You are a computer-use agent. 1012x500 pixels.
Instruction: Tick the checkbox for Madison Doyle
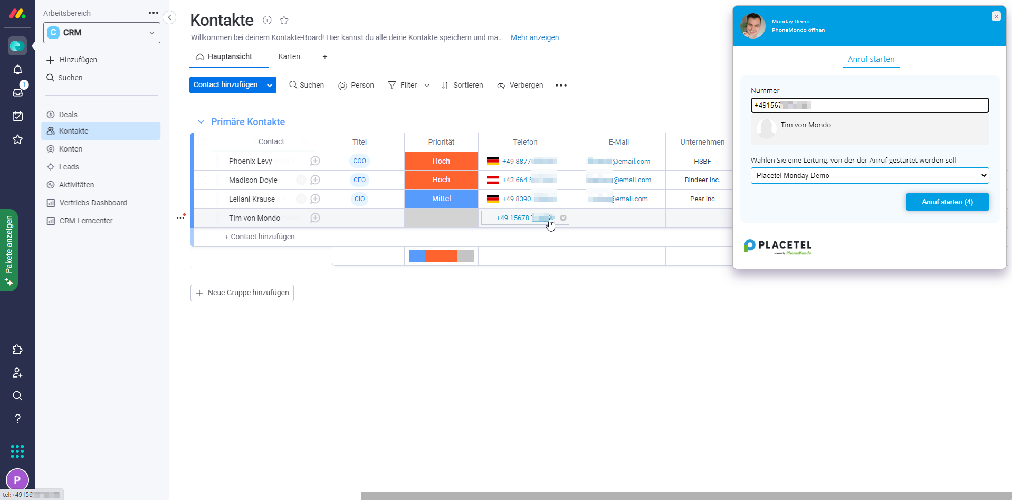pos(202,180)
